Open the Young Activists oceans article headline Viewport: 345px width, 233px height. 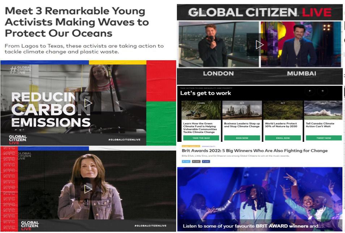click(x=77, y=22)
